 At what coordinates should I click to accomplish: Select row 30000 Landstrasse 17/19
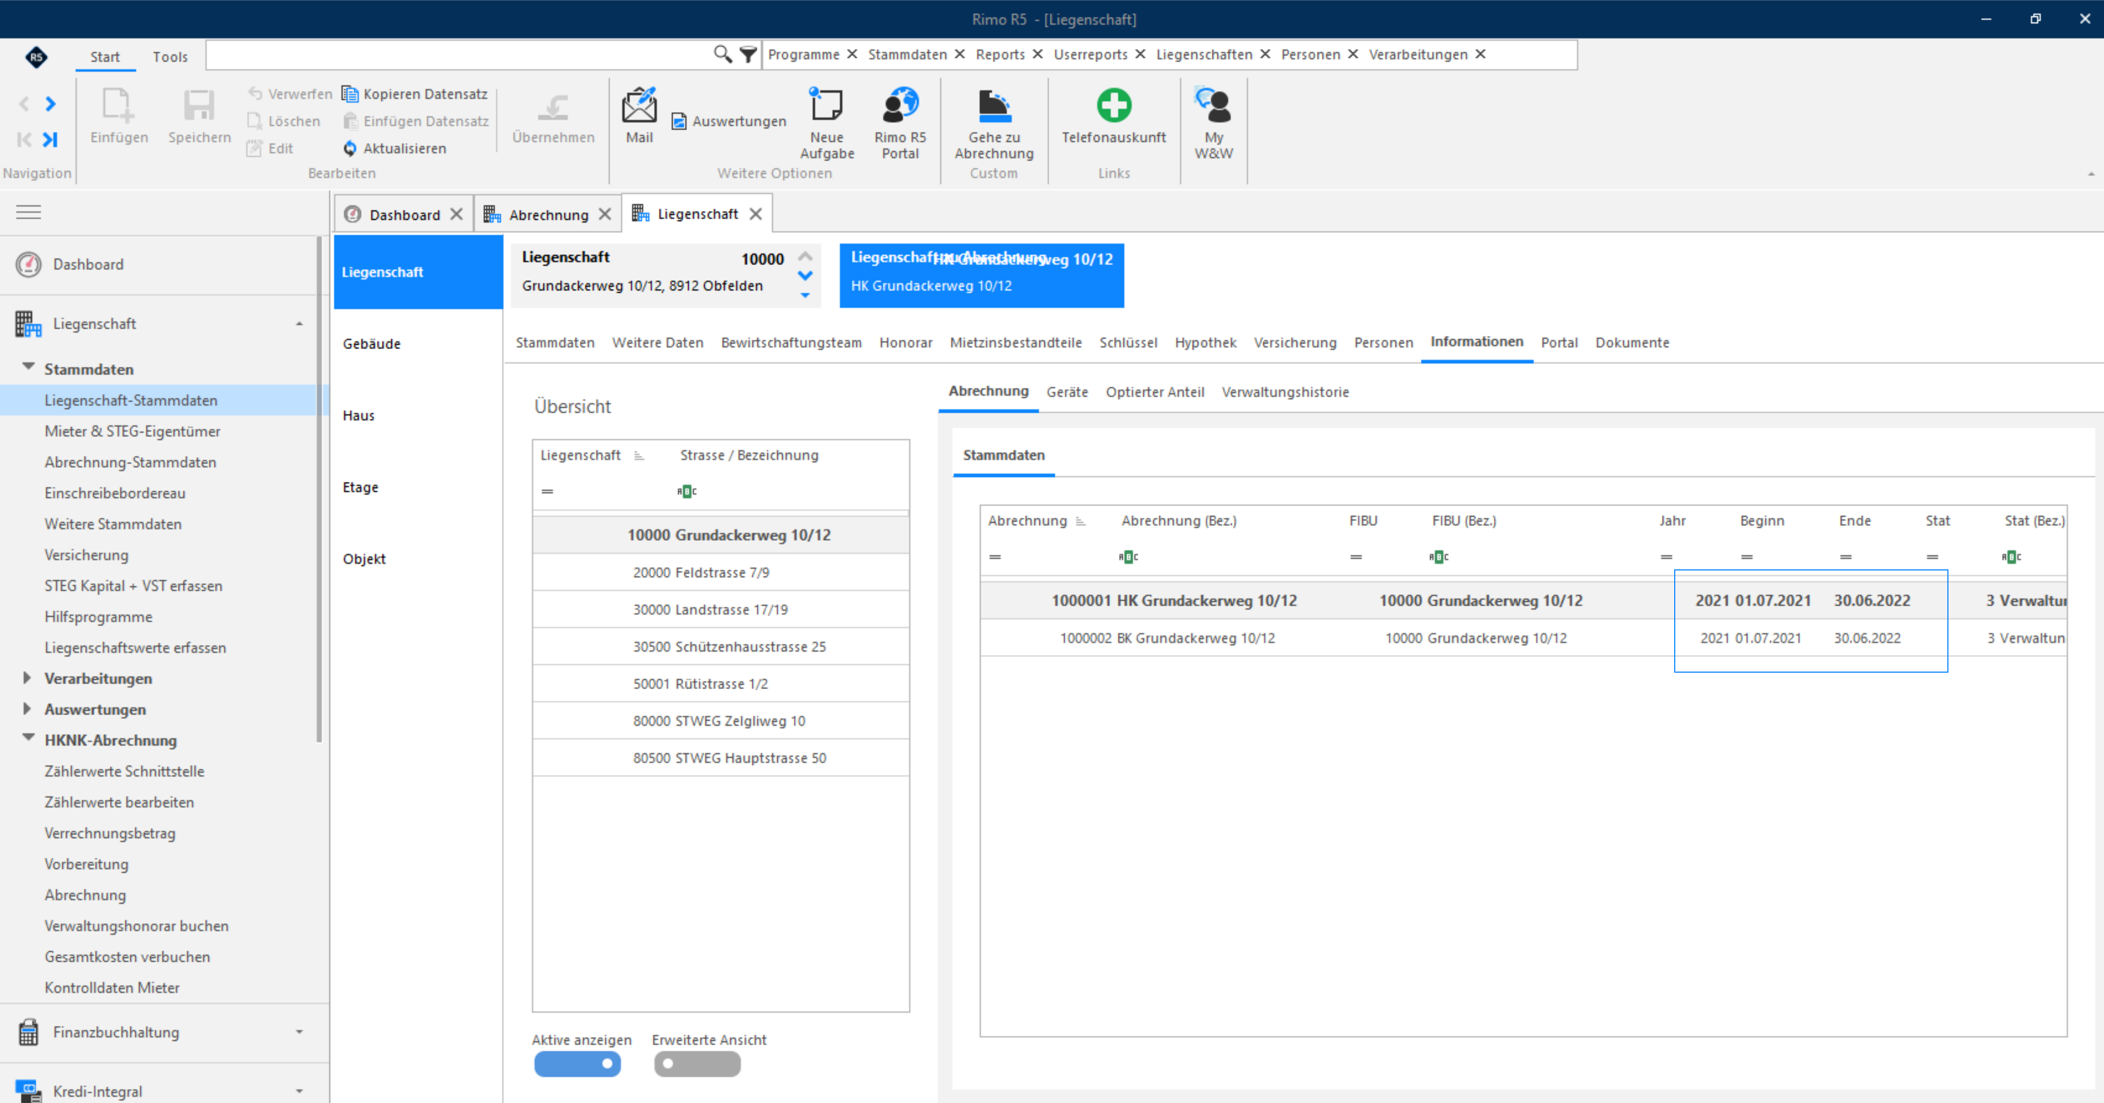point(721,609)
